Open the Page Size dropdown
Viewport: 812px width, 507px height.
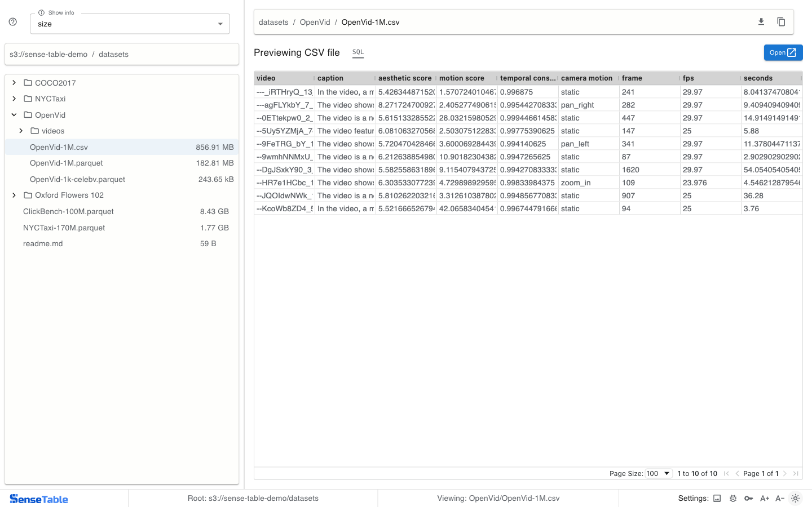[658, 474]
